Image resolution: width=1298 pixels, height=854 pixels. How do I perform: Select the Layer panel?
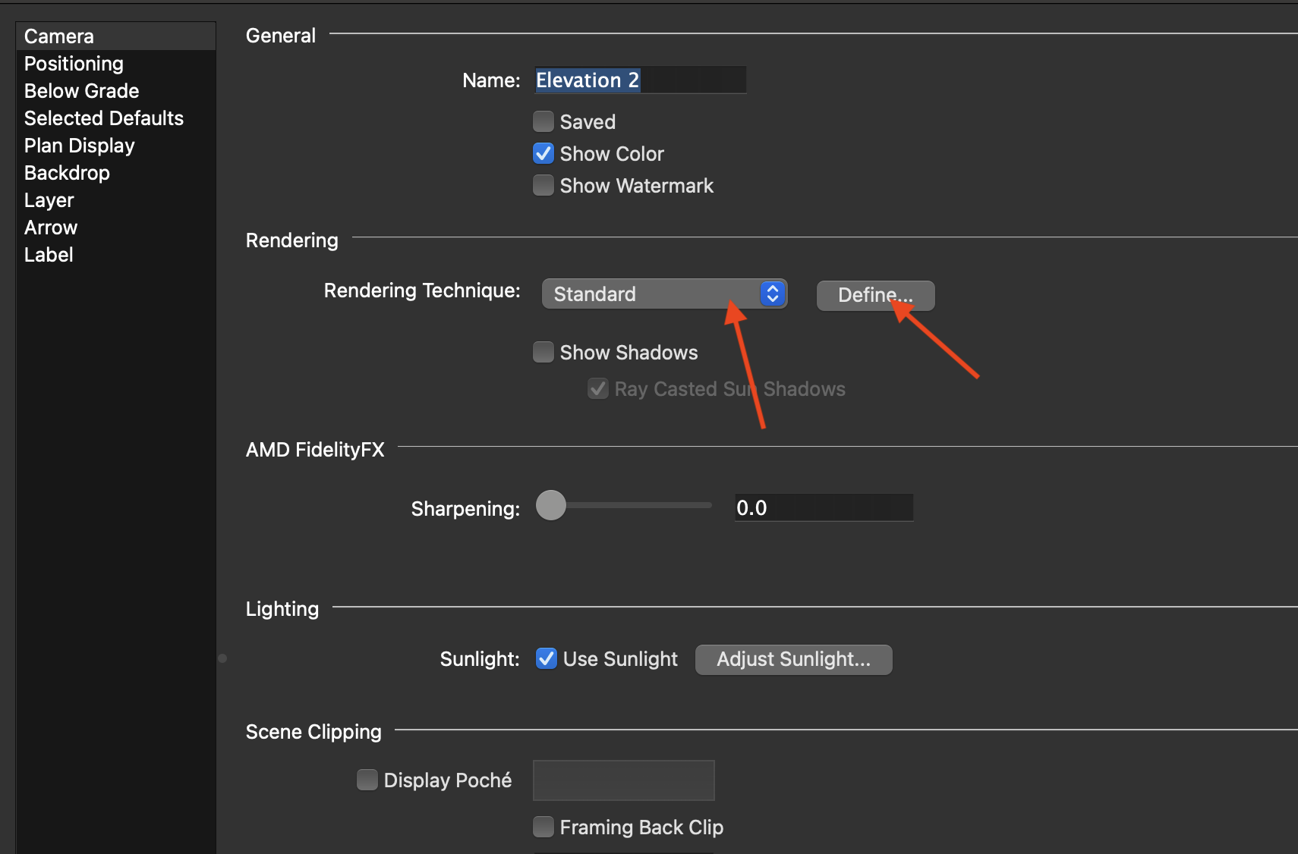[x=116, y=200]
